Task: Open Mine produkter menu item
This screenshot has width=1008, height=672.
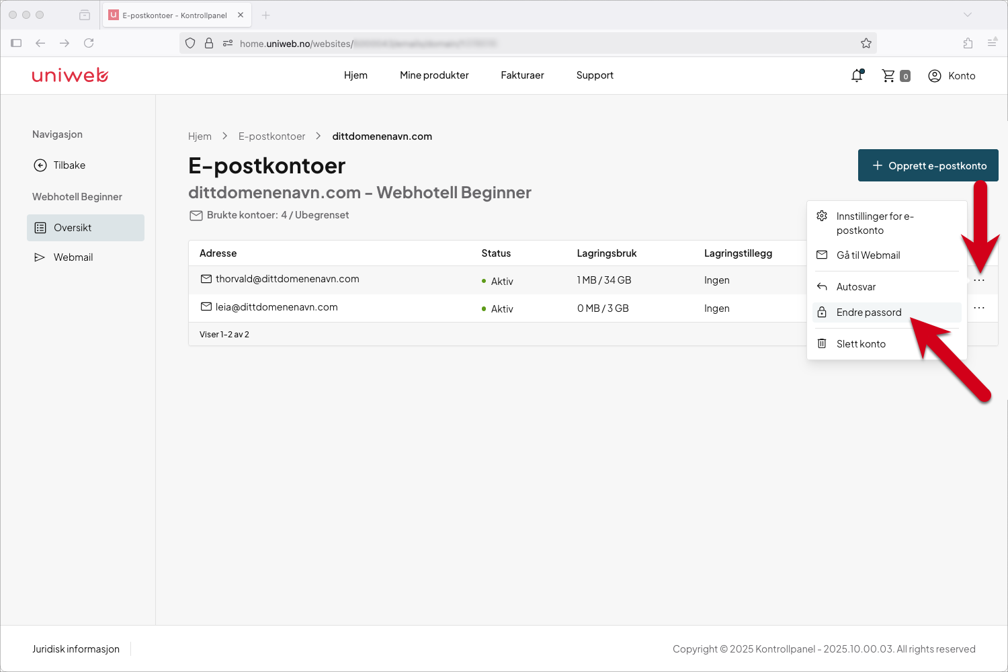Action: (434, 75)
